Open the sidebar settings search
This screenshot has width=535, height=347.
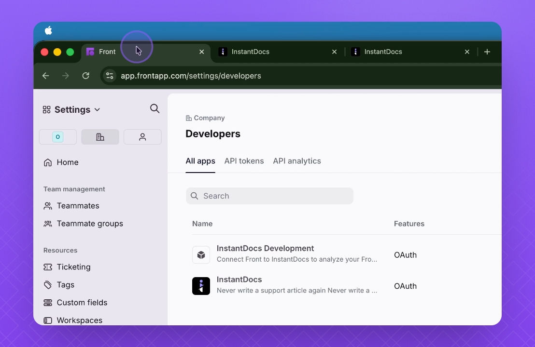[x=155, y=108]
